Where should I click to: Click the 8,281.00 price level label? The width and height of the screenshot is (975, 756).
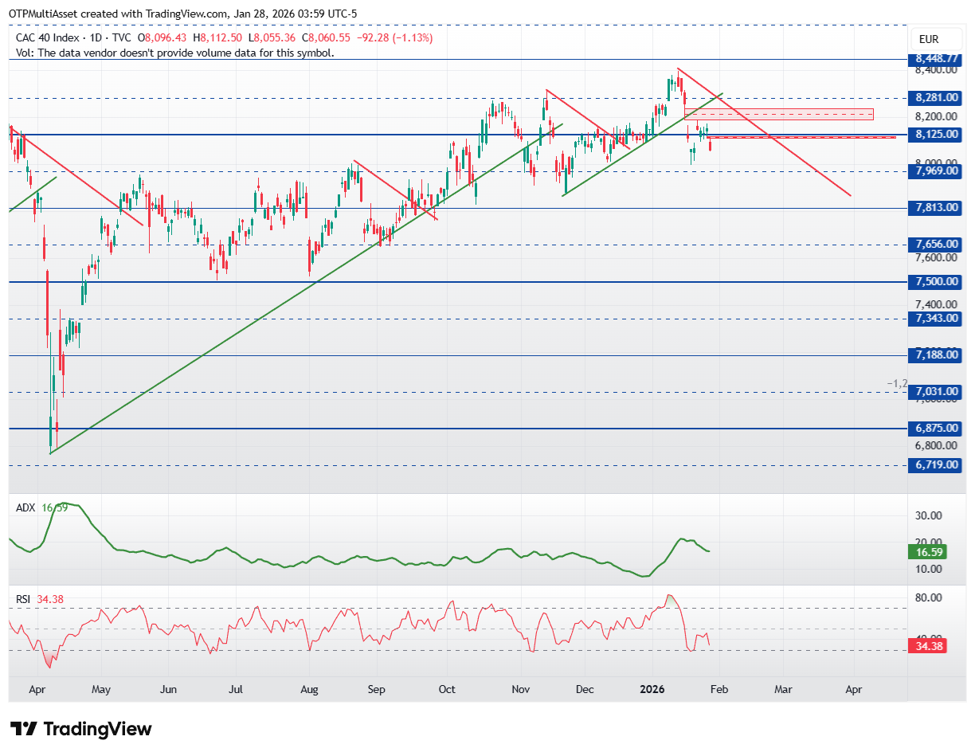tap(934, 98)
